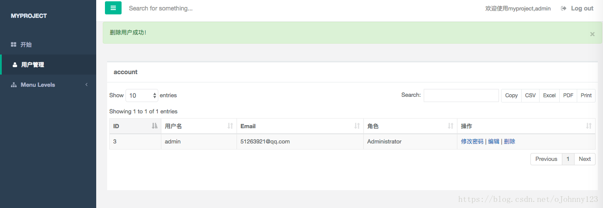Dismiss the 删除用户成功 alert with the X
The height and width of the screenshot is (208, 603).
click(593, 34)
